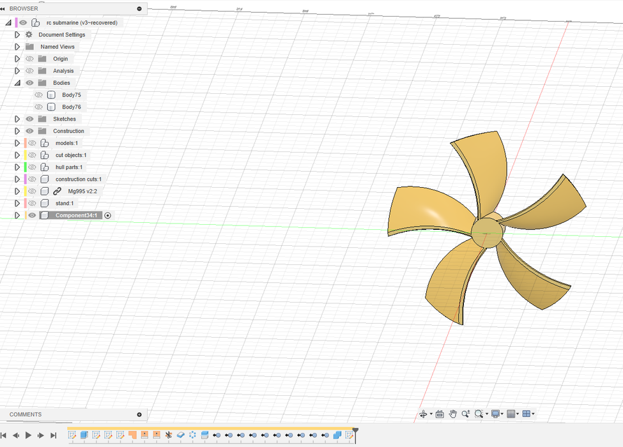623x447 pixels.
Task: Click the Construction folder icon
Action: (x=42, y=131)
